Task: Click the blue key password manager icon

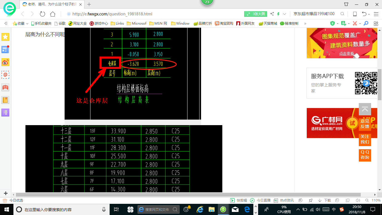Action: coord(366,24)
